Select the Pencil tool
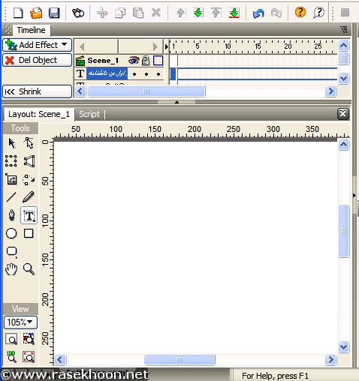 (x=29, y=197)
